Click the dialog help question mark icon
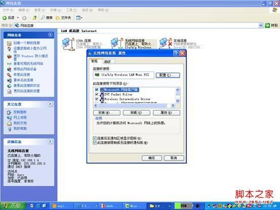 pyautogui.click(x=176, y=53)
